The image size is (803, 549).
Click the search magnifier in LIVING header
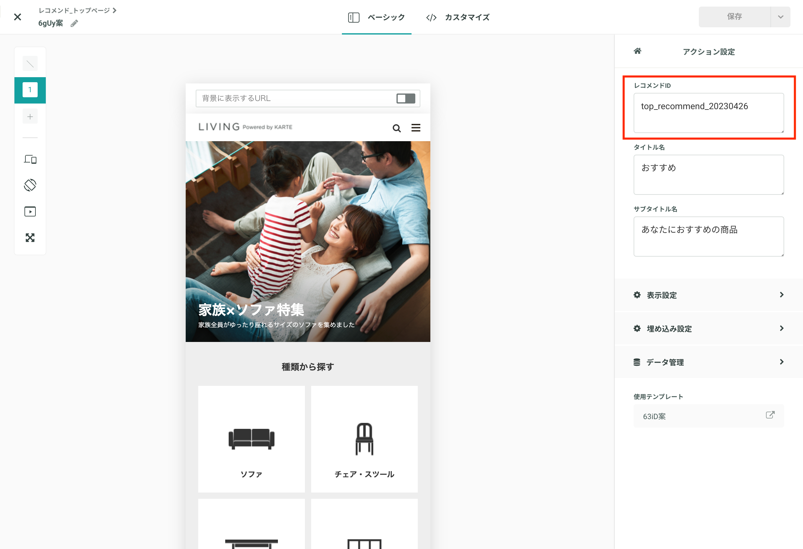coord(396,128)
